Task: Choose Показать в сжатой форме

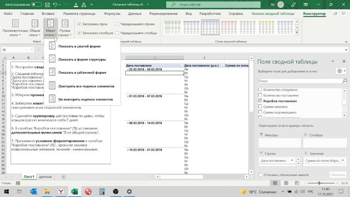Action: pyautogui.click(x=82, y=46)
